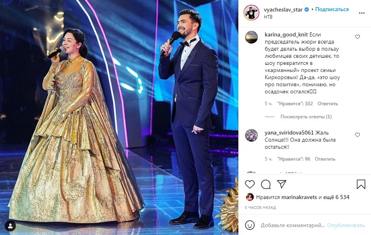Image resolution: width=371 pixels, height=235 pixels.
Task: Save post with bookmark icon
Action: coord(361,184)
